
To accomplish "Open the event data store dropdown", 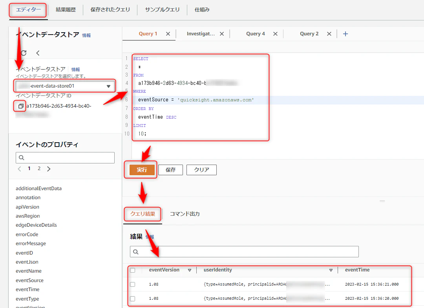I will click(65, 86).
